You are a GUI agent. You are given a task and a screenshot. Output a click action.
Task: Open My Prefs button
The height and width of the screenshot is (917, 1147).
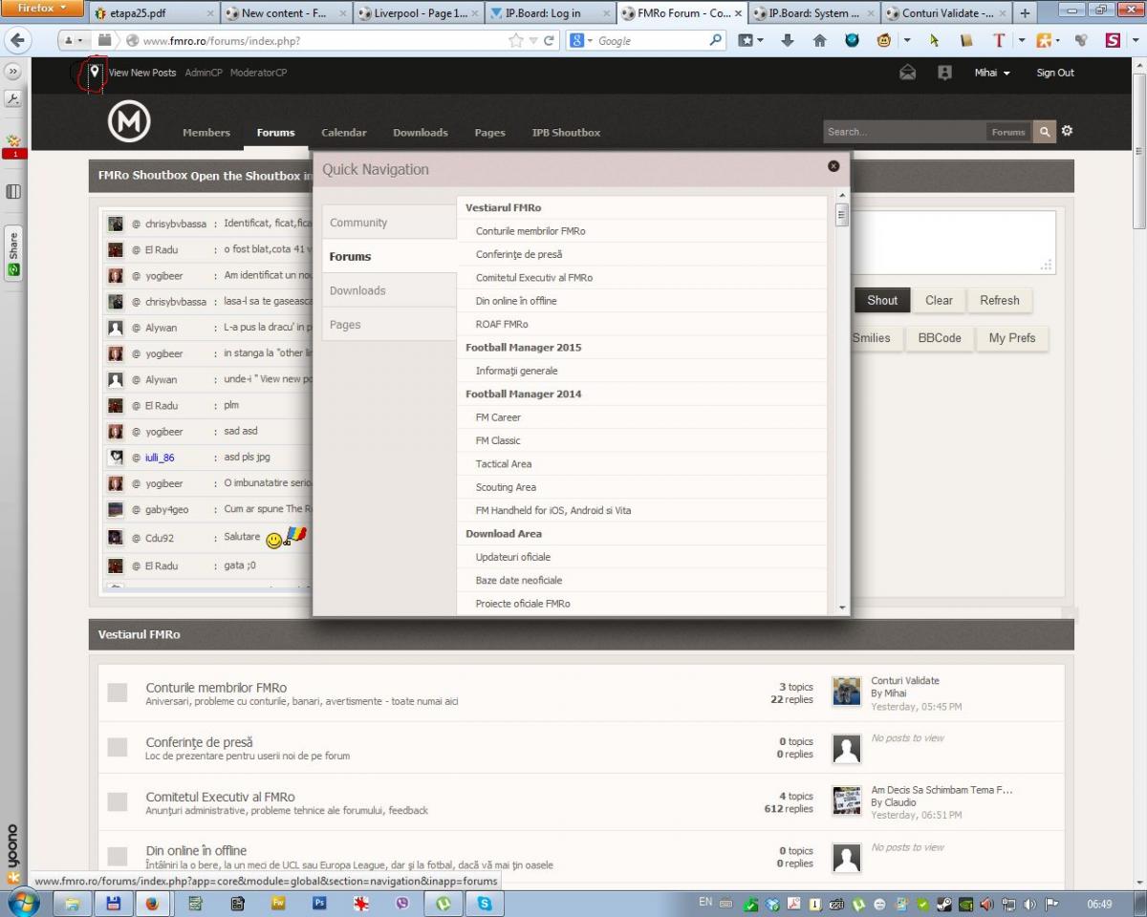click(1012, 338)
